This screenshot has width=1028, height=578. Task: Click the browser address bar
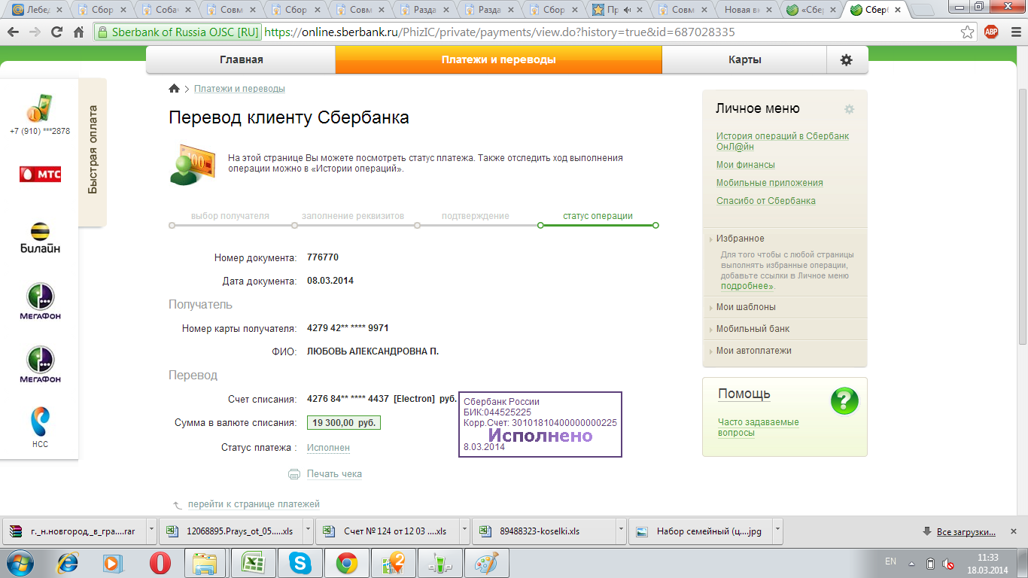(527, 32)
